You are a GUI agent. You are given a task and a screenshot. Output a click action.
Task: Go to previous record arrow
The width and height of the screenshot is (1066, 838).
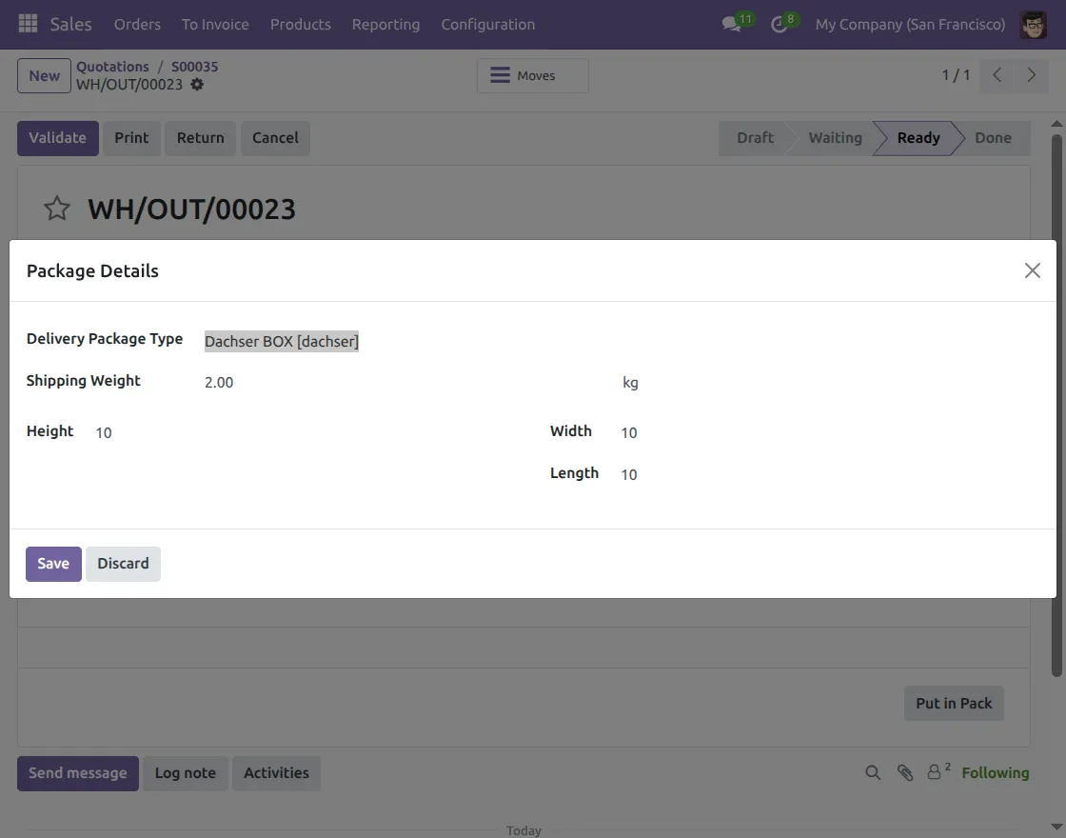coord(997,75)
